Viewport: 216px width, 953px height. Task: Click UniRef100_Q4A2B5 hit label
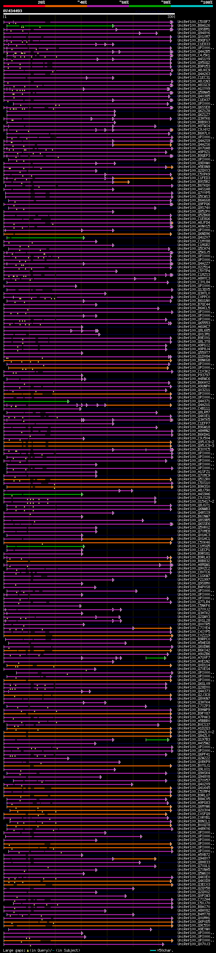click(x=194, y=51)
